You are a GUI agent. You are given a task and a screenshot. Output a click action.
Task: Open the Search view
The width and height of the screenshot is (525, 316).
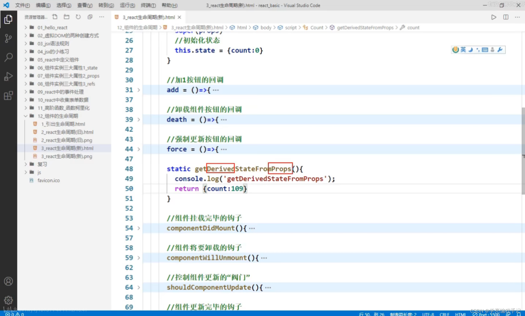click(x=8, y=57)
